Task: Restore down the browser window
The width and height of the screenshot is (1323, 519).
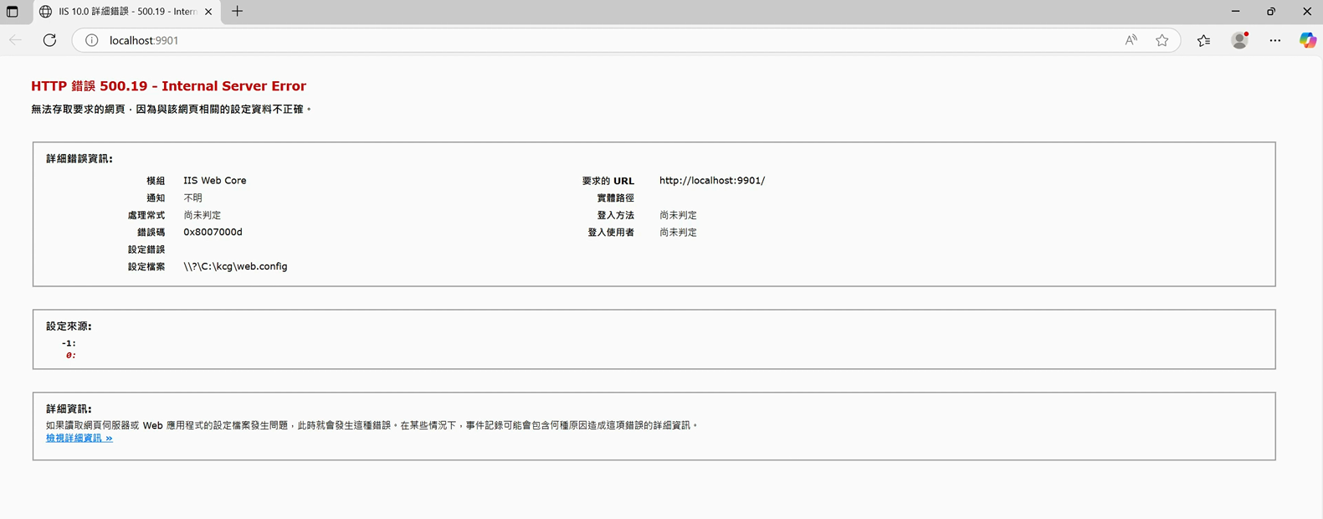Action: click(1271, 12)
